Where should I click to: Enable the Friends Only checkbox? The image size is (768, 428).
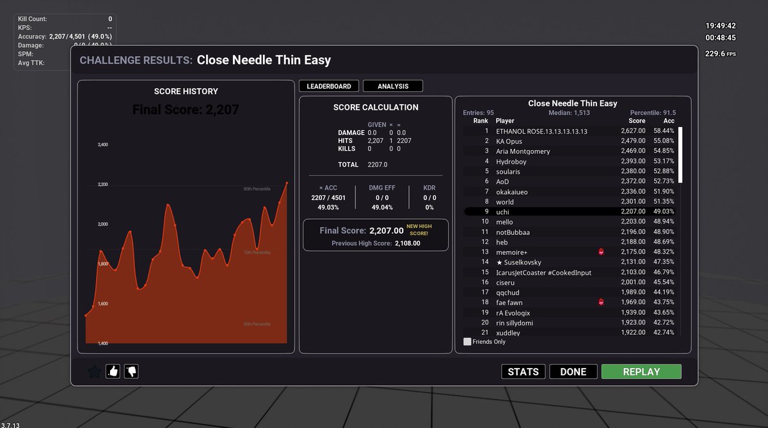[467, 342]
